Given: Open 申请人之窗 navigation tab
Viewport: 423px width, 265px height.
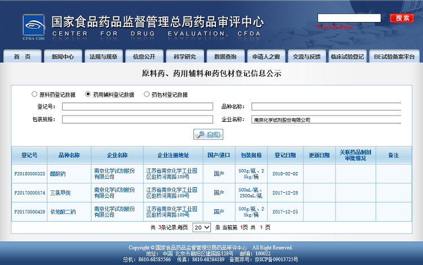Looking at the screenshot, I should click(x=266, y=56).
